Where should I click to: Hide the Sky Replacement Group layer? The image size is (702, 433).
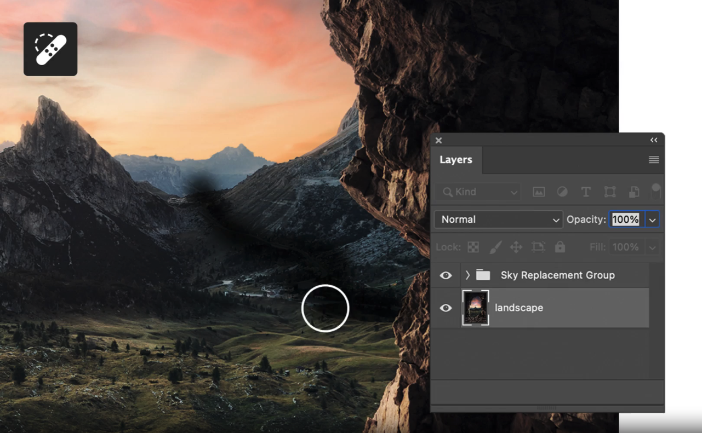pos(445,275)
